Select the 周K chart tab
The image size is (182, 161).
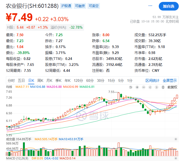[40, 81]
